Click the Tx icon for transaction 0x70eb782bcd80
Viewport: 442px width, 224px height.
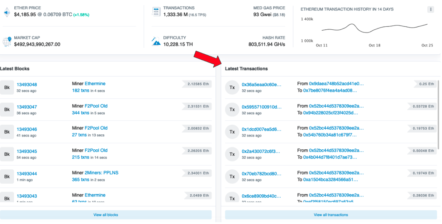[x=232, y=176]
